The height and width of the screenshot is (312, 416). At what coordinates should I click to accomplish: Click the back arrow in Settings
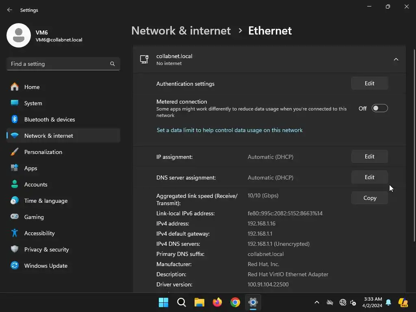(10, 10)
